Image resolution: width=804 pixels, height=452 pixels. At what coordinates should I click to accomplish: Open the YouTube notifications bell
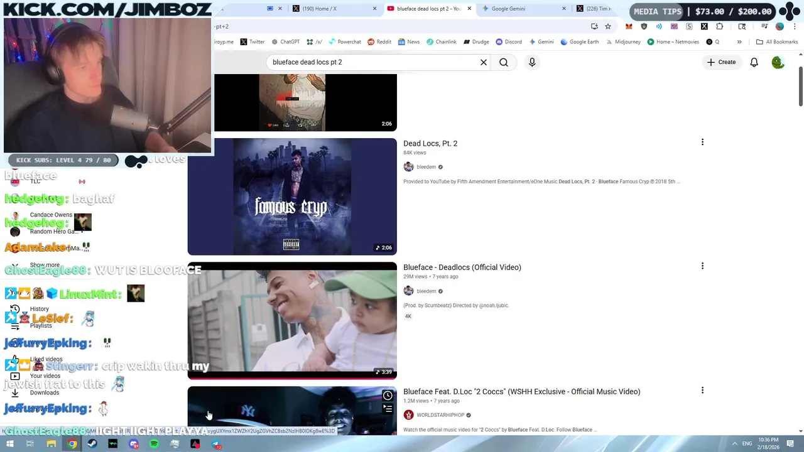(x=754, y=62)
